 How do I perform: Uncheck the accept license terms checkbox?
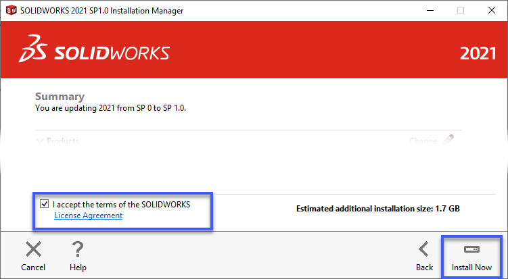(x=44, y=204)
